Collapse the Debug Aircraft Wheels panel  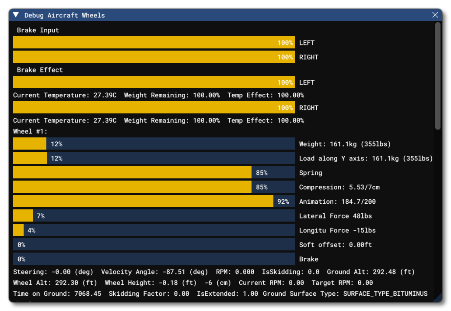click(x=16, y=14)
